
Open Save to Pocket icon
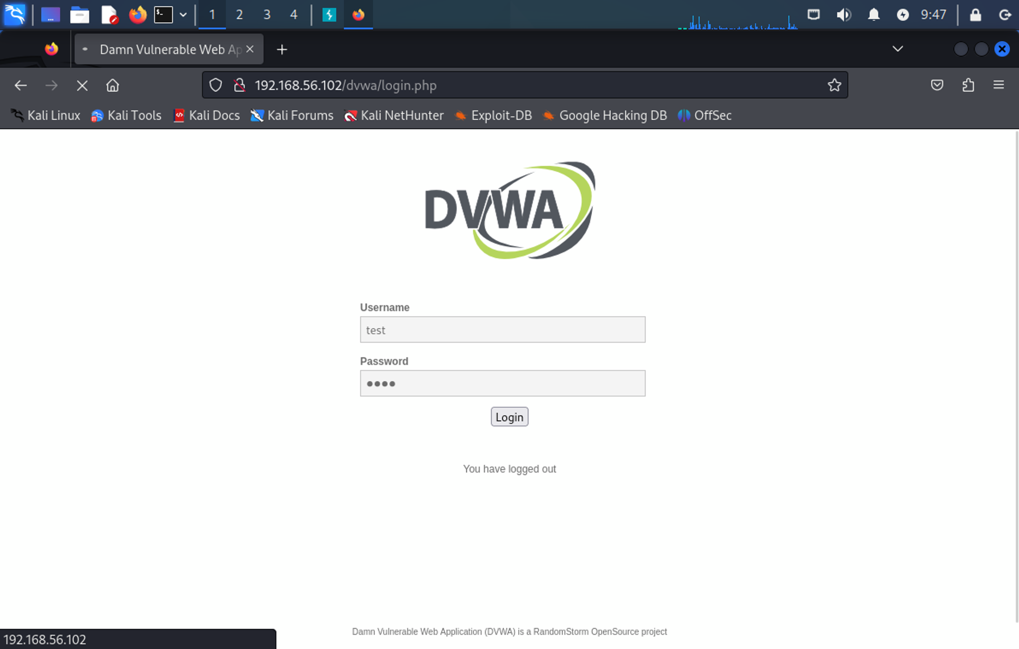tap(937, 85)
